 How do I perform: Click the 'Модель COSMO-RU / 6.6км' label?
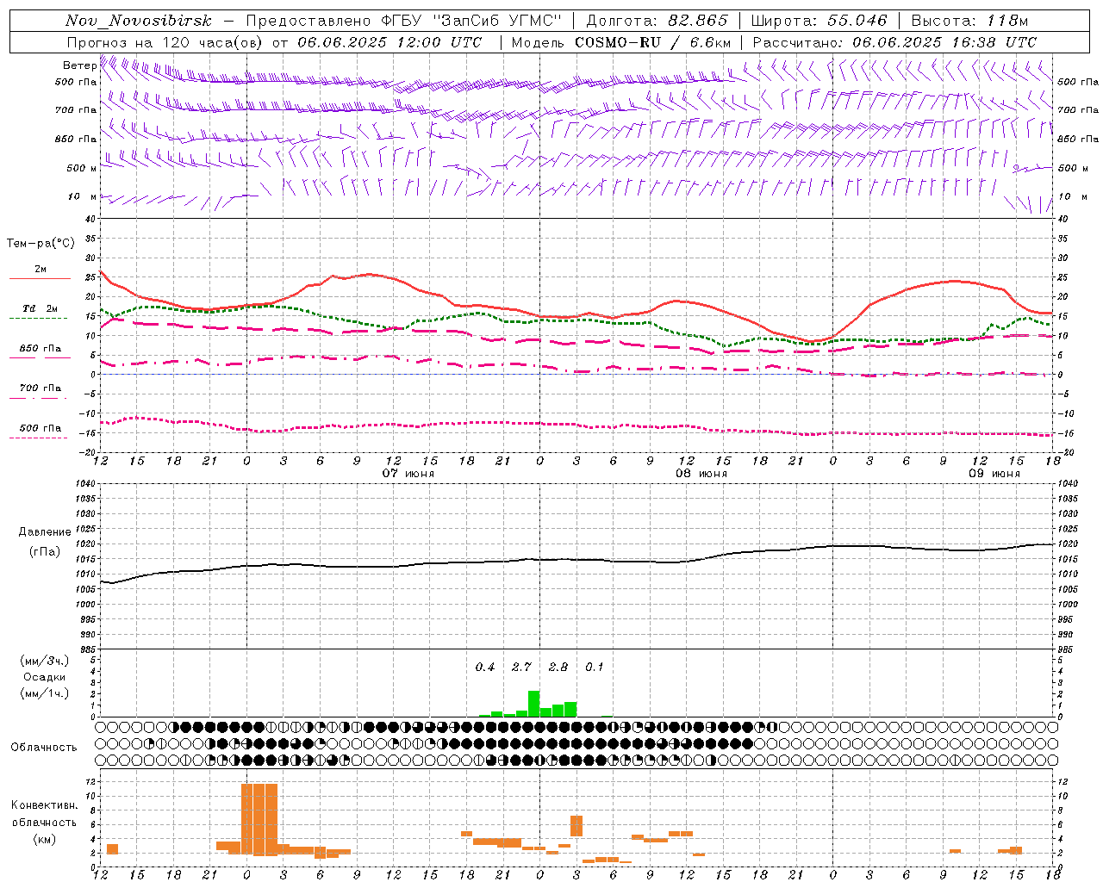[621, 42]
